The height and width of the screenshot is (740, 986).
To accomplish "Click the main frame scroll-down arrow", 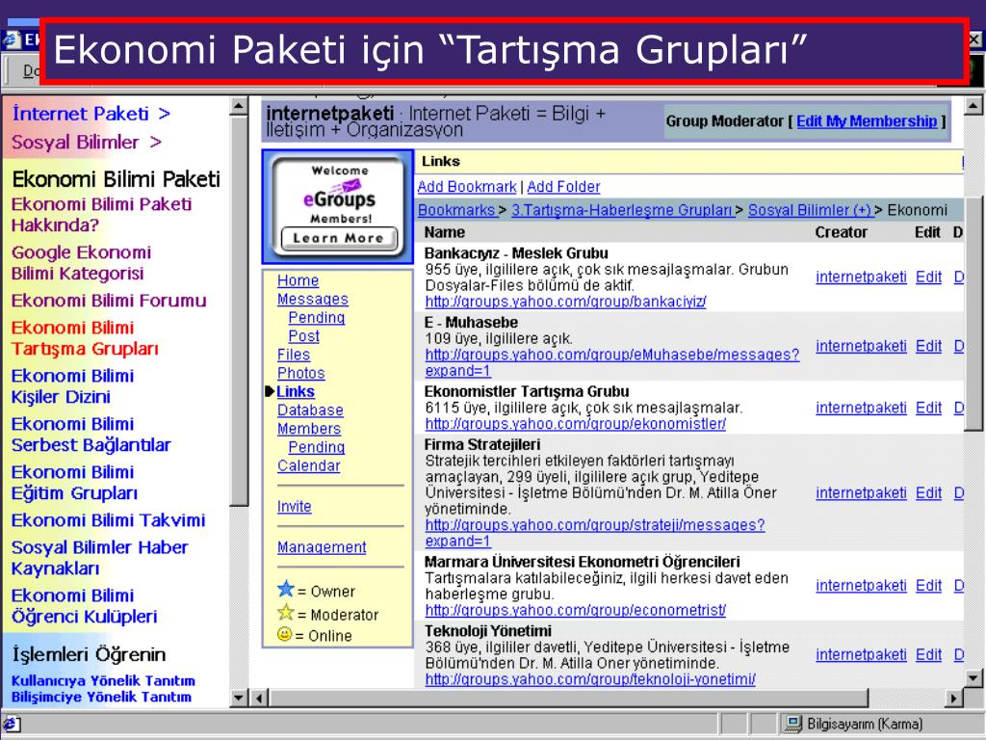I will click(973, 678).
